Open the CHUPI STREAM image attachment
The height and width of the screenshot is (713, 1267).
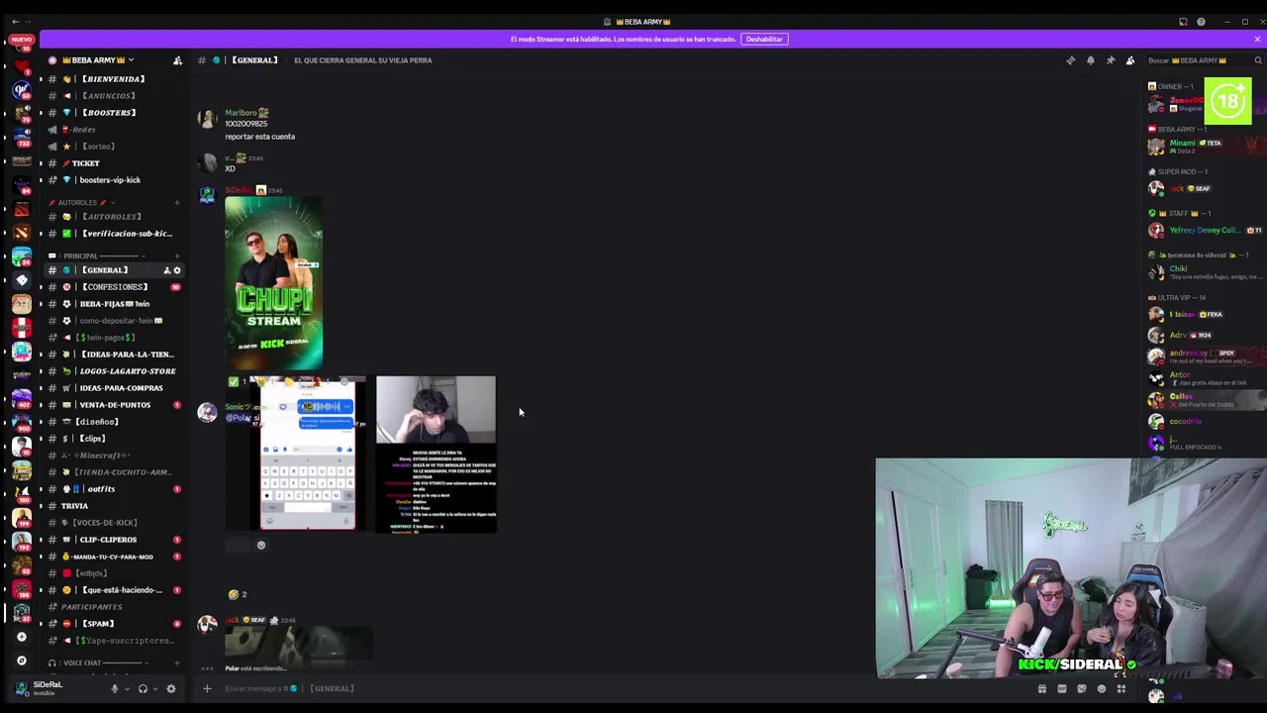(x=273, y=283)
